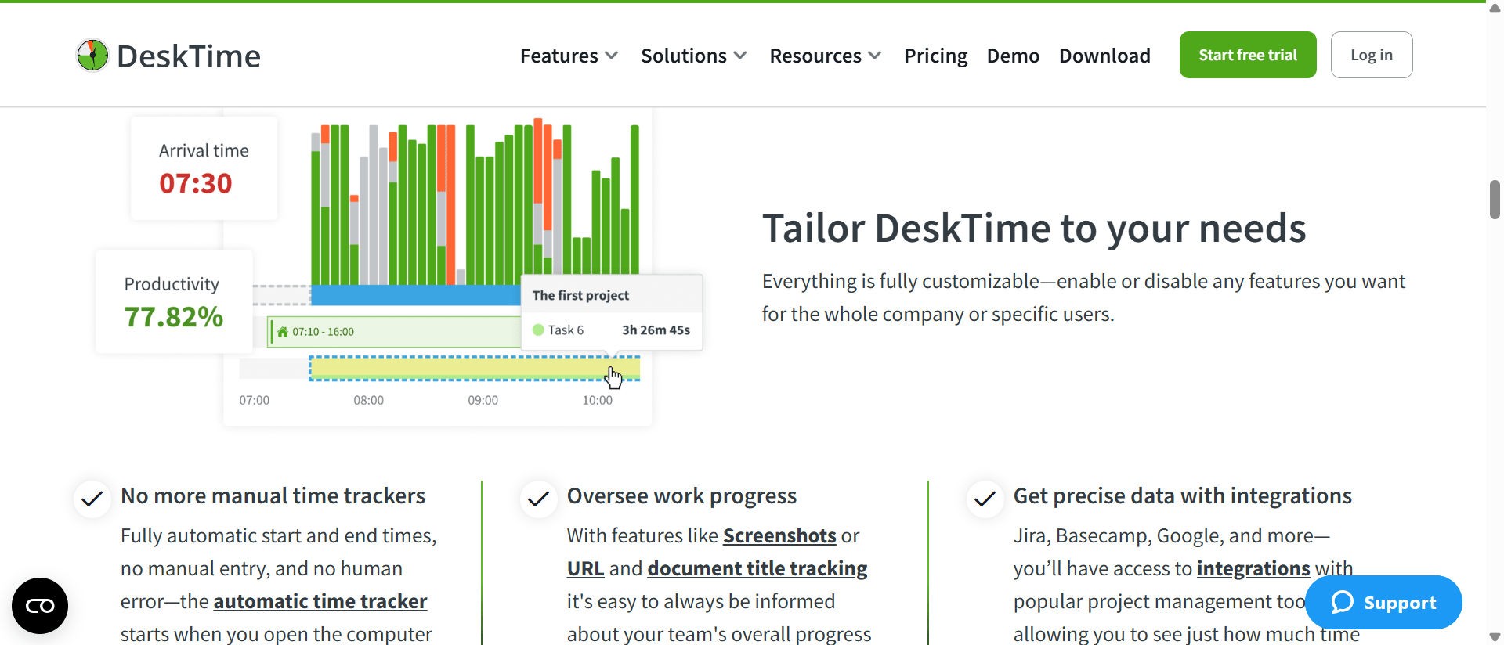The width and height of the screenshot is (1504, 645).
Task: Click the page vertical scrollbar thumb
Action: (1495, 200)
